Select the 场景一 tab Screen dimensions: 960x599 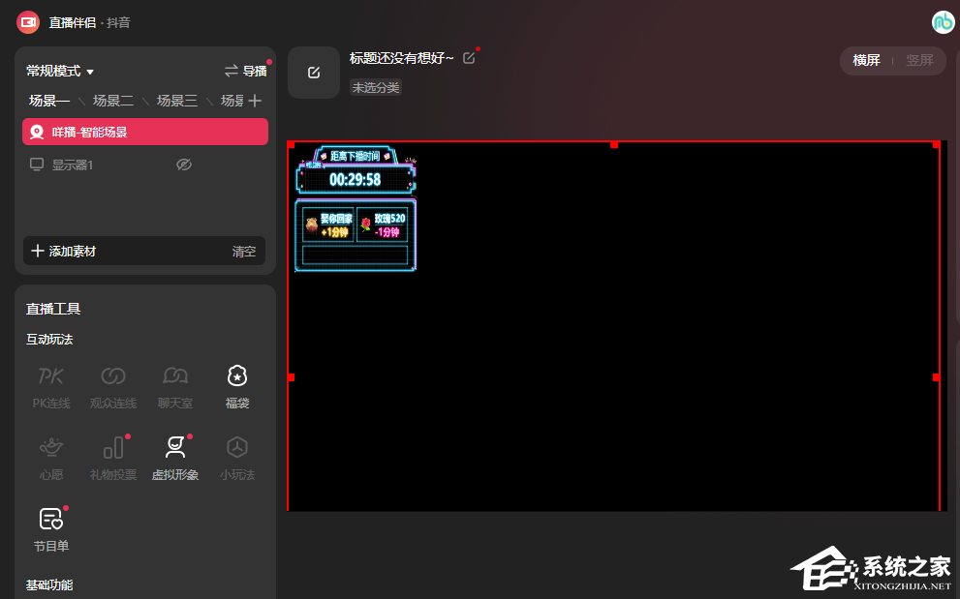coord(49,101)
